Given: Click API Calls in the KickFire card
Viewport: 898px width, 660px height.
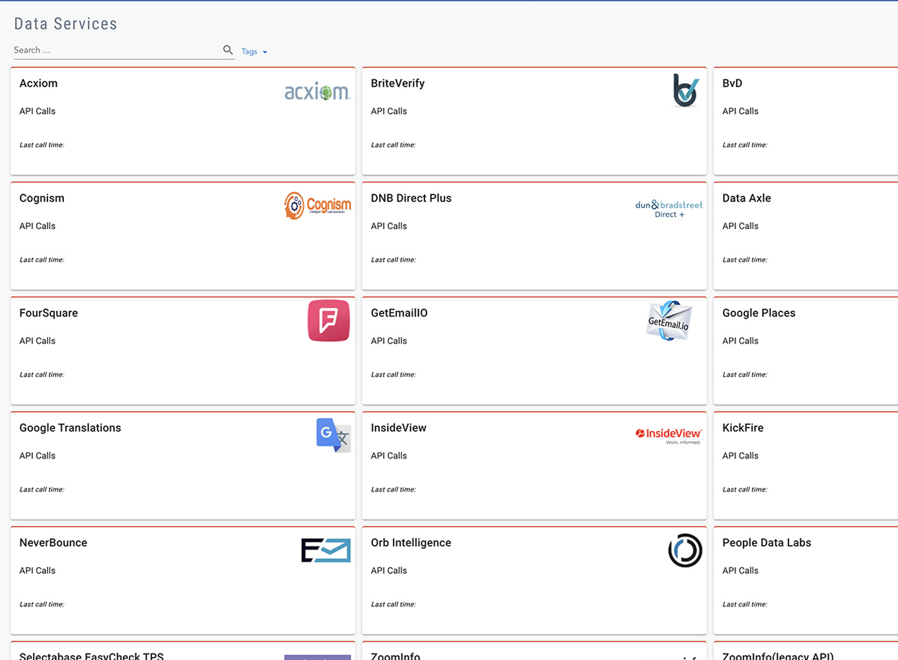Looking at the screenshot, I should coord(740,455).
